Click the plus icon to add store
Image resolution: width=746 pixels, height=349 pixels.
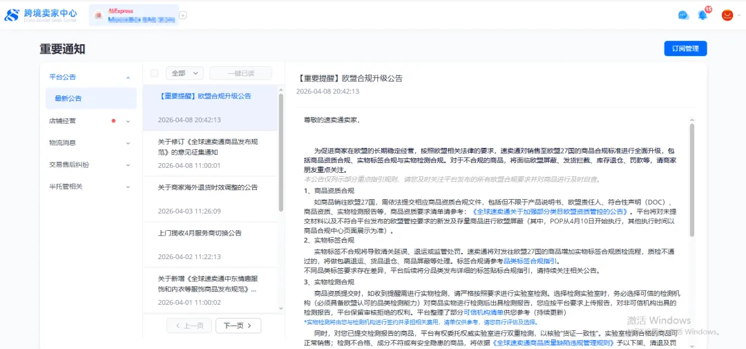click(x=183, y=15)
